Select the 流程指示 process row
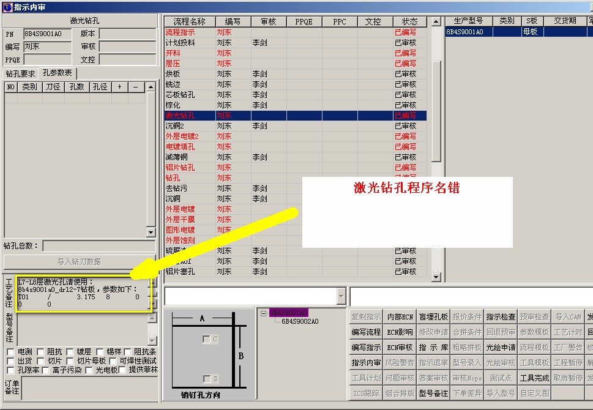593x410 pixels. 296,32
